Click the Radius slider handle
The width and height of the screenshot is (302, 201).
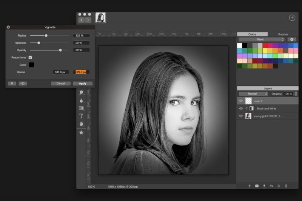[x=46, y=35]
